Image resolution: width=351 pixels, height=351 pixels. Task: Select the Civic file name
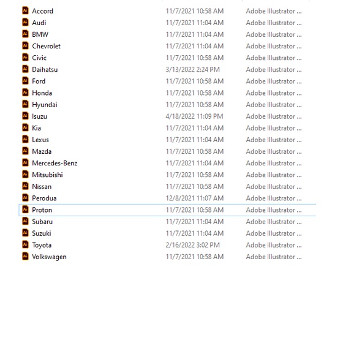(x=39, y=58)
